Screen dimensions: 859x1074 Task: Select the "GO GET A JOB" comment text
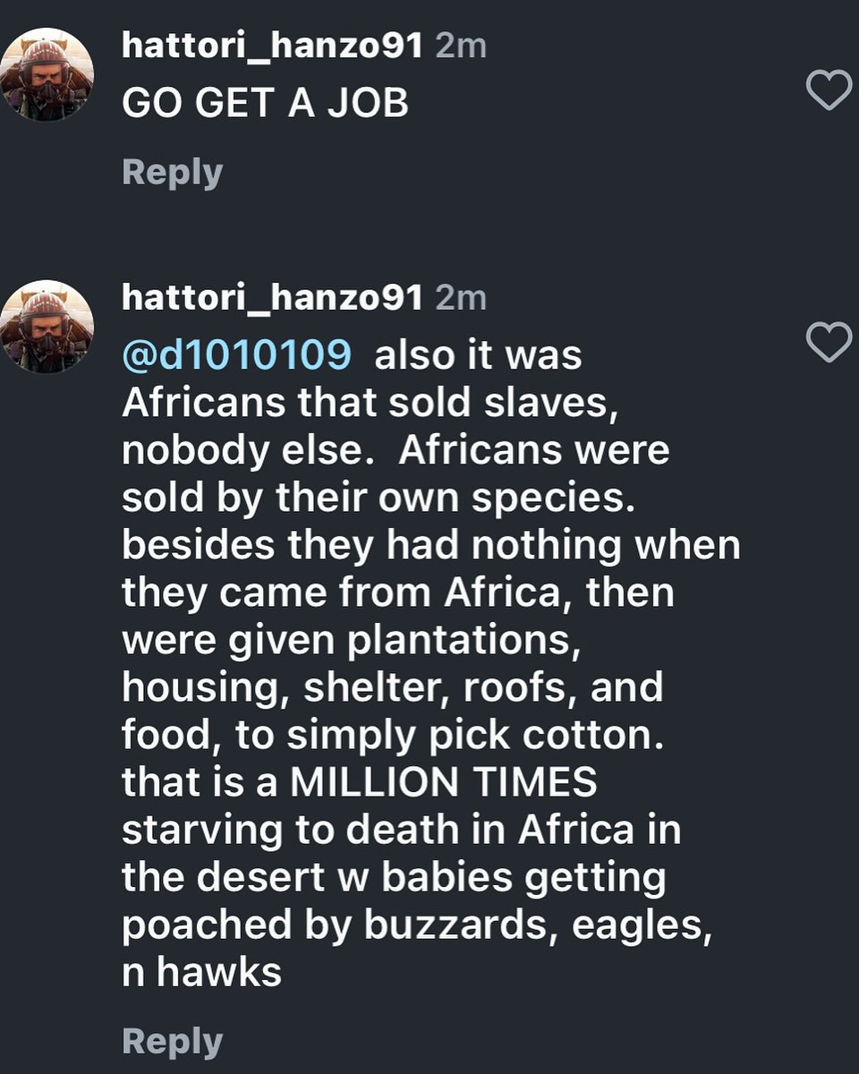pyautogui.click(x=266, y=104)
